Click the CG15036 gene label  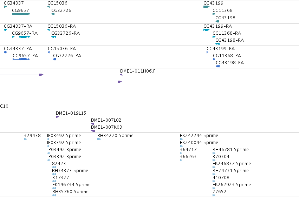[57, 3]
